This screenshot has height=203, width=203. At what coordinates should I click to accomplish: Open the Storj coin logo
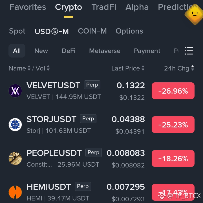tap(15, 125)
